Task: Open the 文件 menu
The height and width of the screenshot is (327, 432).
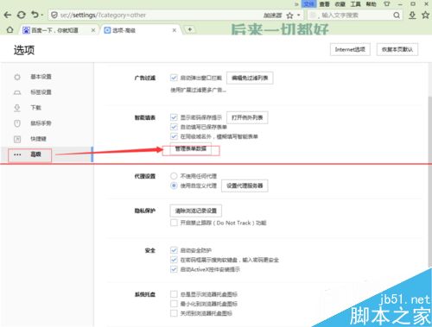Action: click(308, 4)
